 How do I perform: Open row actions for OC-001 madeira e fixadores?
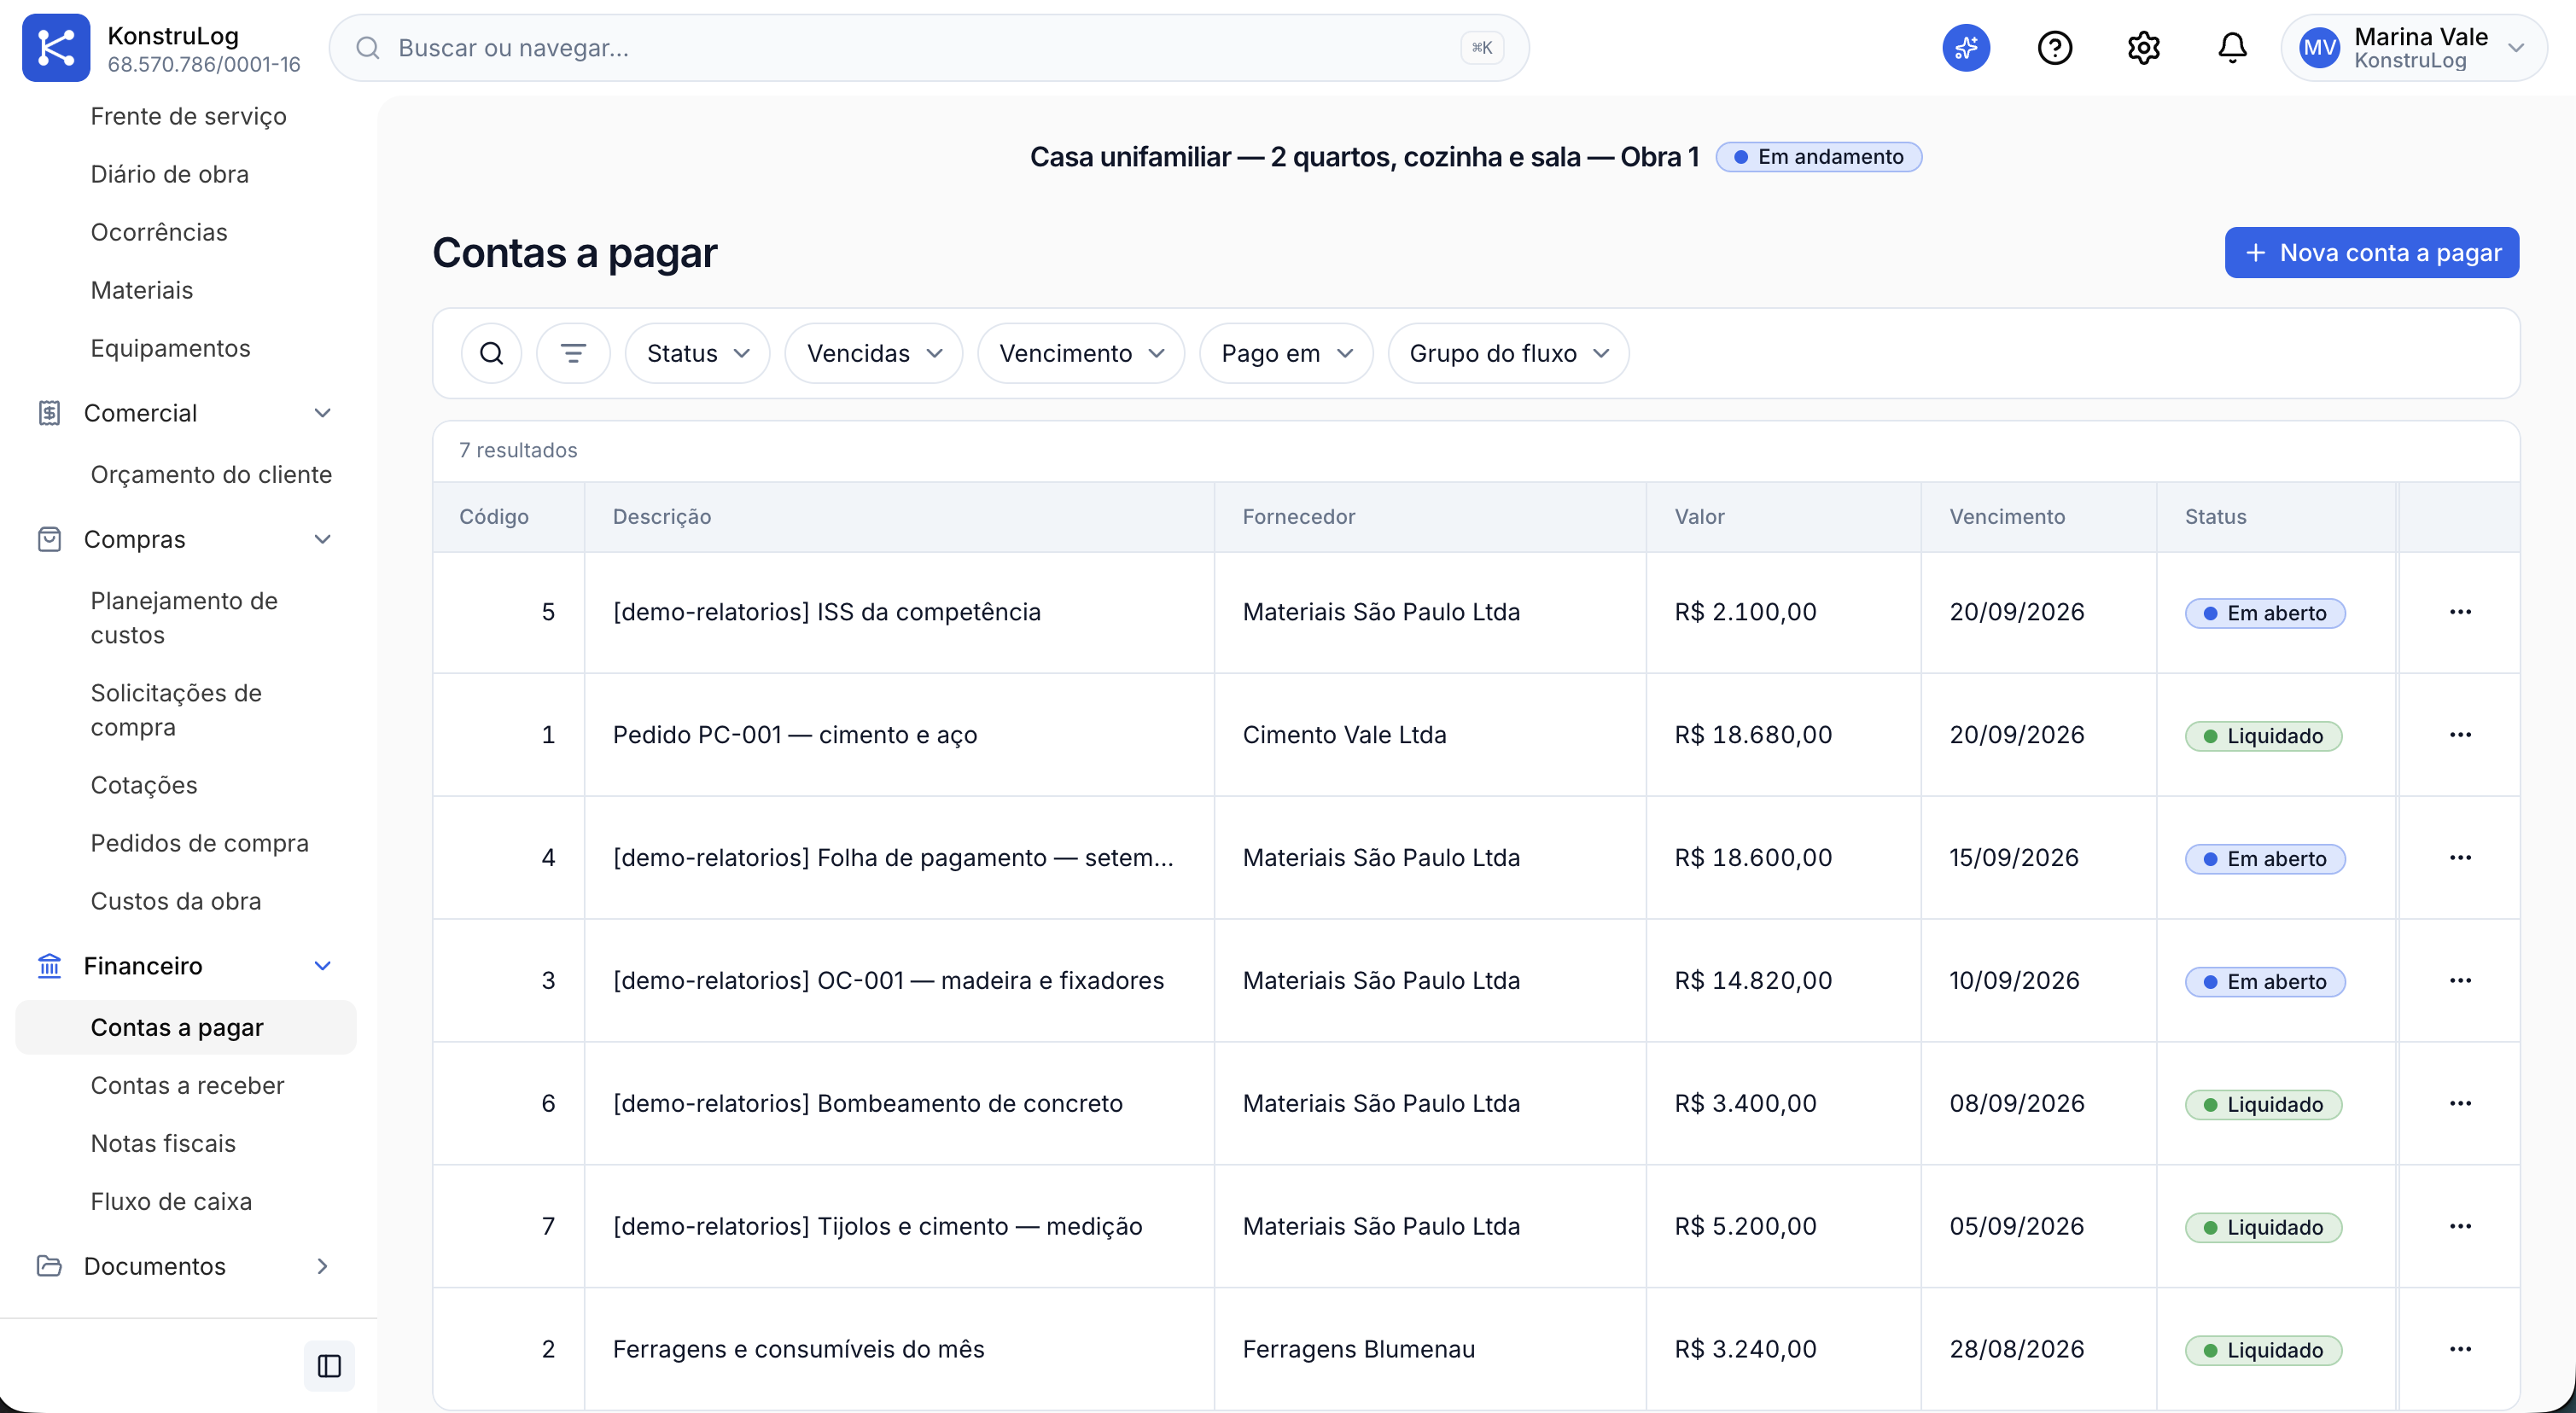[x=2460, y=981]
